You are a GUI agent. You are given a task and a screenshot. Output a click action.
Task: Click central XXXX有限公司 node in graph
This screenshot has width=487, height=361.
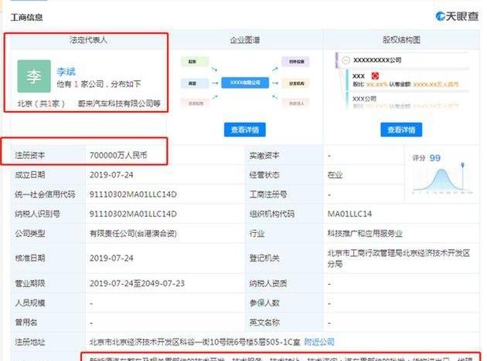click(x=245, y=83)
